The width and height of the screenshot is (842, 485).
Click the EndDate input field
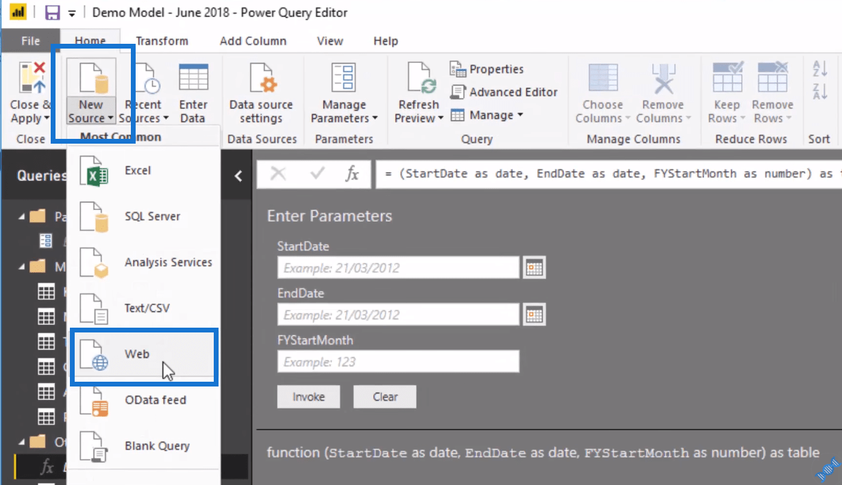(x=398, y=315)
